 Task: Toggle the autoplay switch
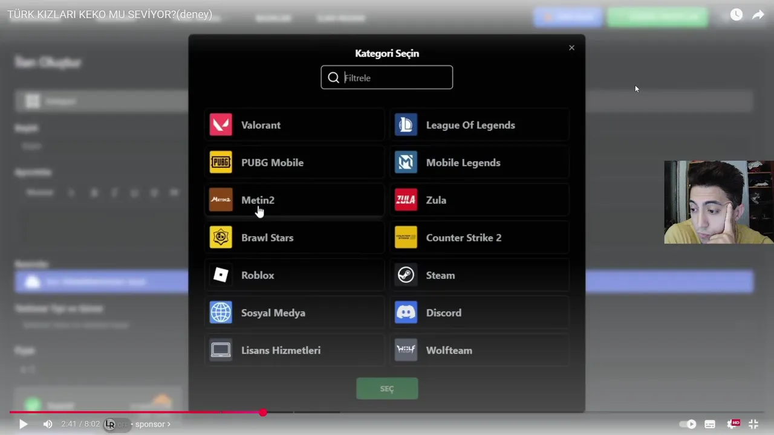tap(688, 424)
